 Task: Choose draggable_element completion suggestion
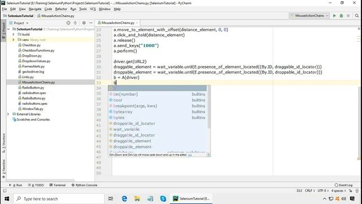157,141
